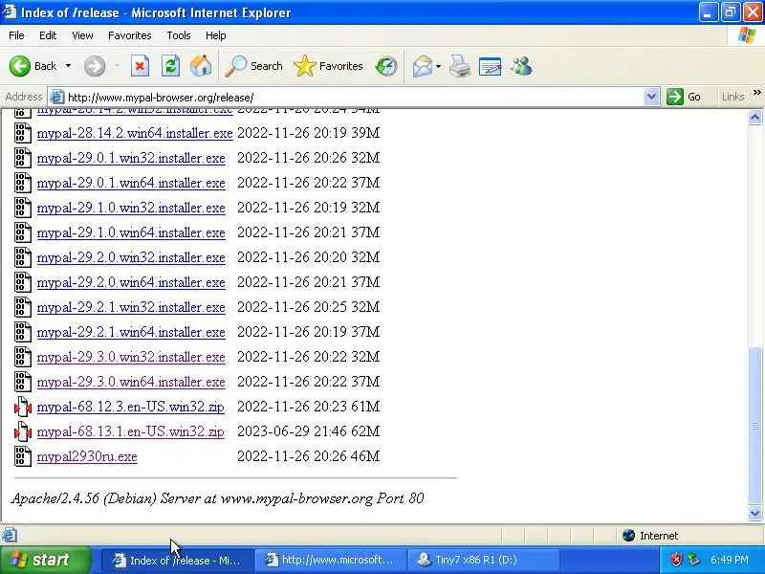Click binary file icon beside mypal-29.2.1.win32 row
This screenshot has height=574, width=765.
point(22,307)
